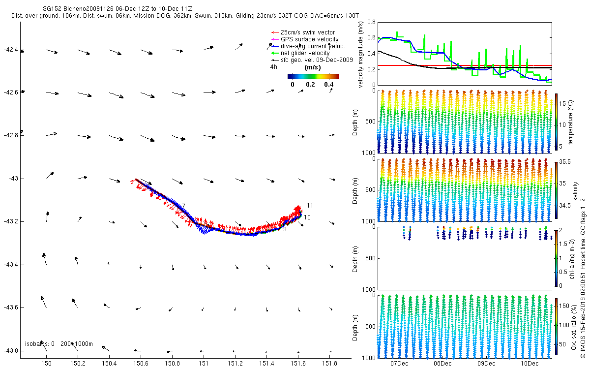Viewport: 590px width, 369px height.
Task: Click the day marker '11' on glider track
Action: [310, 205]
